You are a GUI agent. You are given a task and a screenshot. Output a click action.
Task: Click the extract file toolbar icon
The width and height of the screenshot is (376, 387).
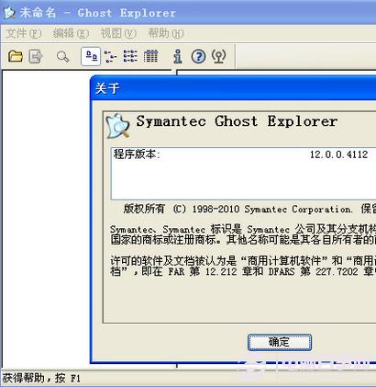tap(36, 56)
